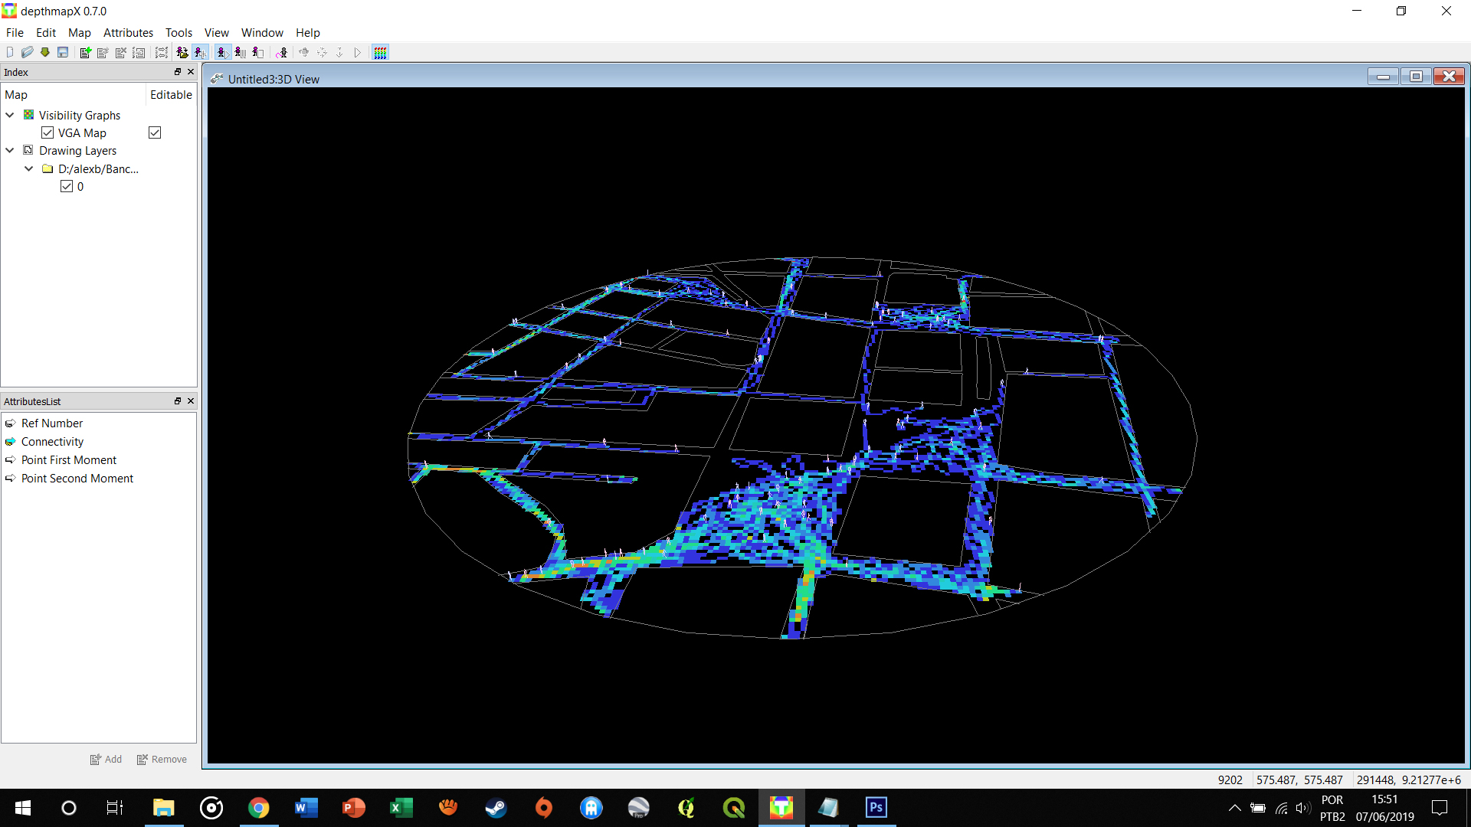
Task: Collapse the Visibility Graphs tree node
Action: (x=10, y=115)
